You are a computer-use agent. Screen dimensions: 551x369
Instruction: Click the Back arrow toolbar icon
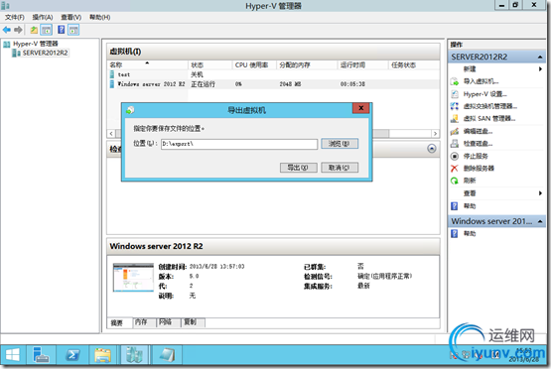point(7,30)
